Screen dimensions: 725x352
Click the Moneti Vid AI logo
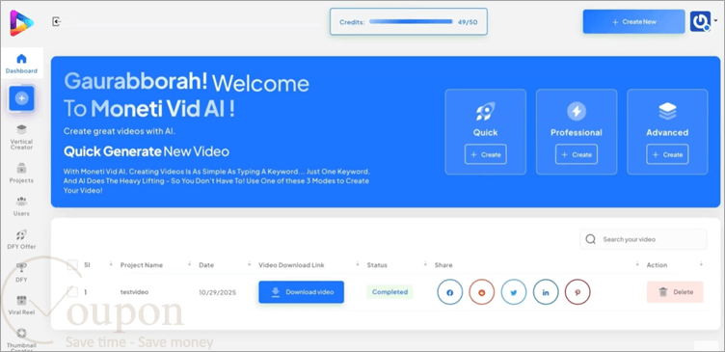(21, 23)
